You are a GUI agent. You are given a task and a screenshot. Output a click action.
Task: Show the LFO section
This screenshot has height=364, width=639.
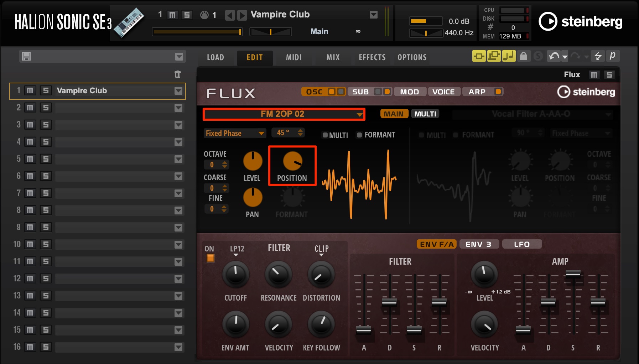522,244
